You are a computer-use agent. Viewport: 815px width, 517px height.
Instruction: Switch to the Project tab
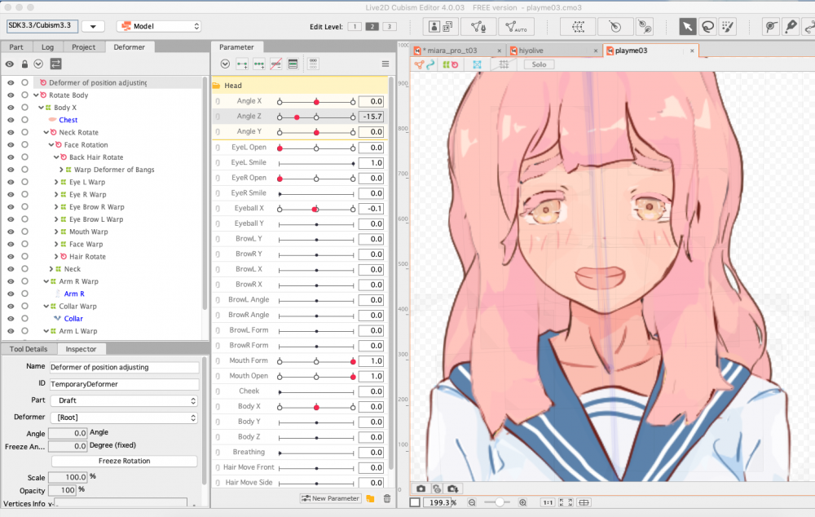(83, 47)
